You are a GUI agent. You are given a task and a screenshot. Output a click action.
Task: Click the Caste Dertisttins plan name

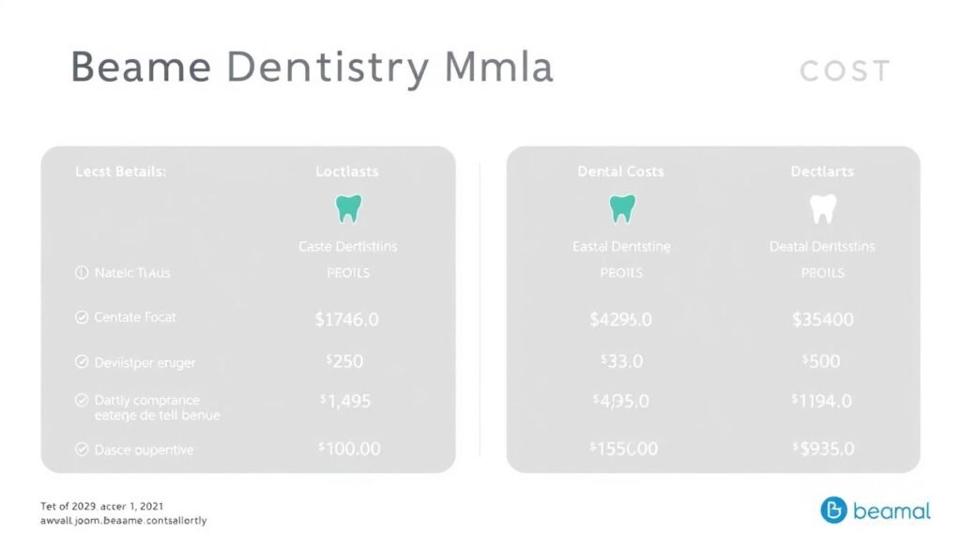(347, 246)
